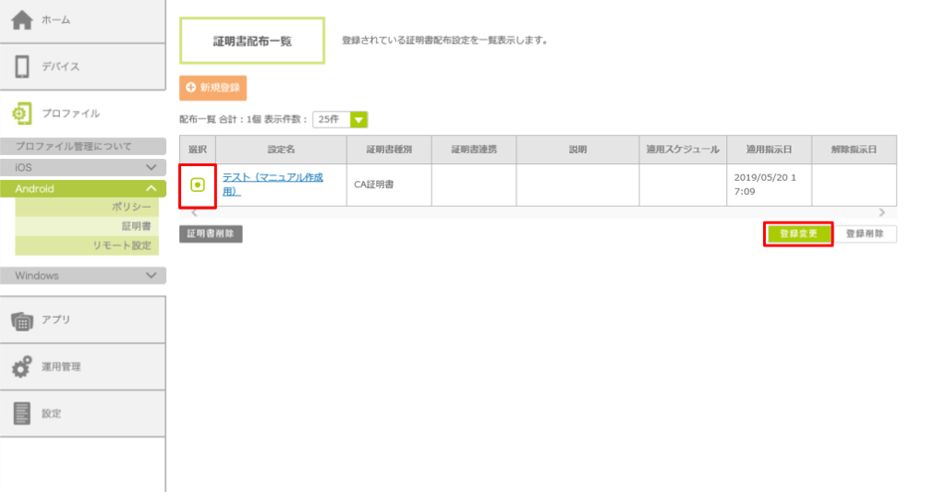Click the plus icon on 新規登録
Viewport: 946px width, 492px height.
pyautogui.click(x=190, y=88)
